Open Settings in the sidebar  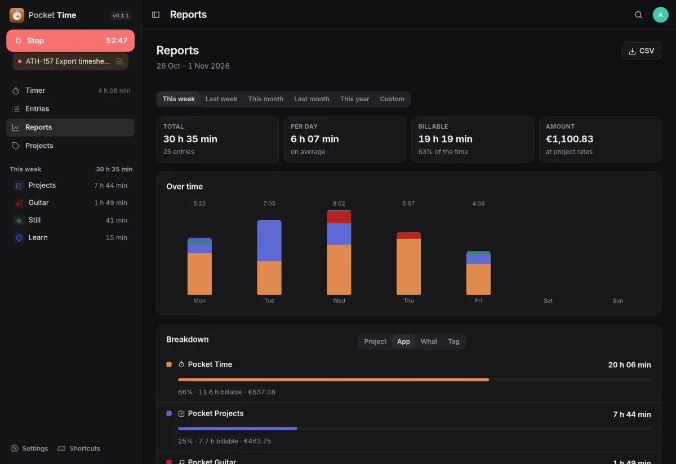pos(29,449)
